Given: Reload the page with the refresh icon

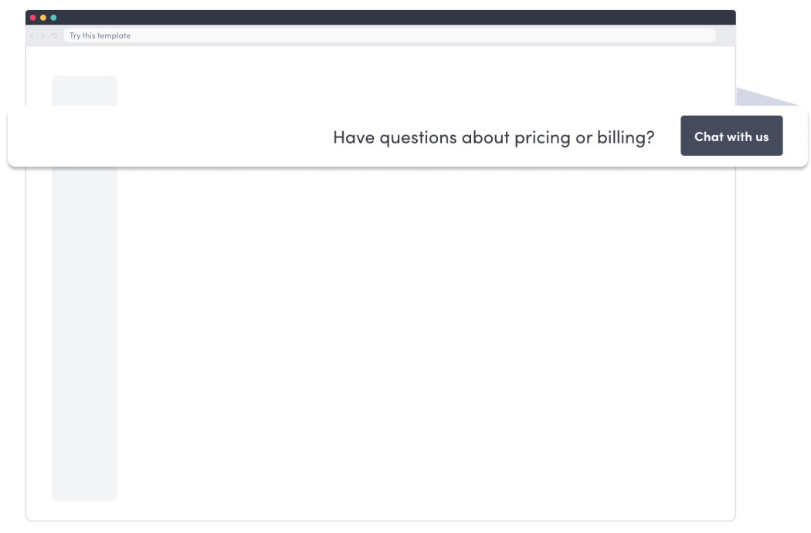Looking at the screenshot, I should [53, 35].
